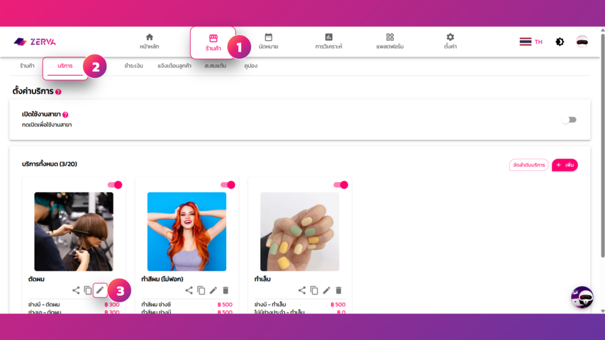Toggle the ทำเล็บ service switch

click(341, 185)
